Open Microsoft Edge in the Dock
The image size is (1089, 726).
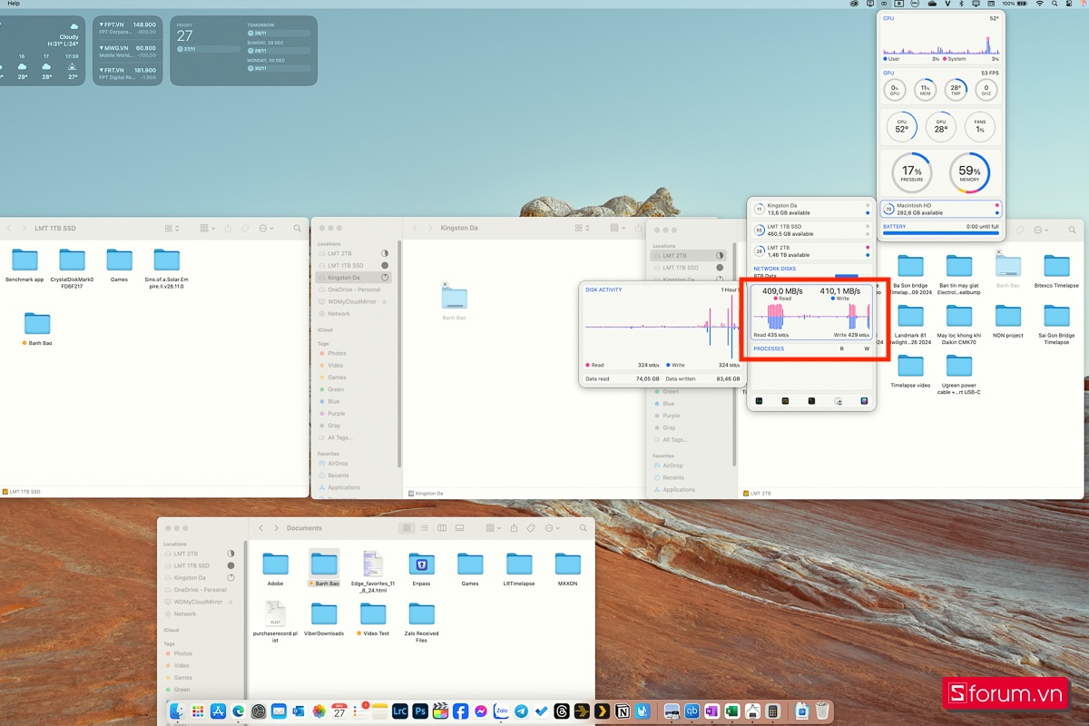click(238, 711)
